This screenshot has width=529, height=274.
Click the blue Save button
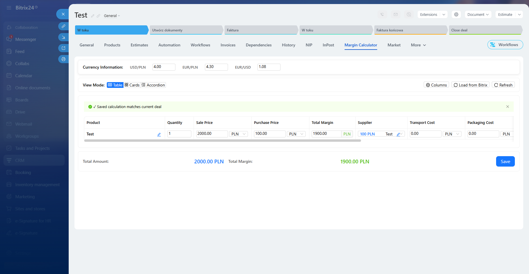505,162
